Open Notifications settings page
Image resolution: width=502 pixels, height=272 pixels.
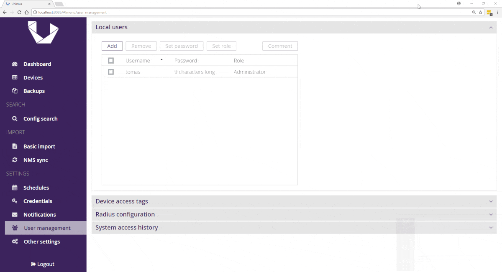click(39, 215)
